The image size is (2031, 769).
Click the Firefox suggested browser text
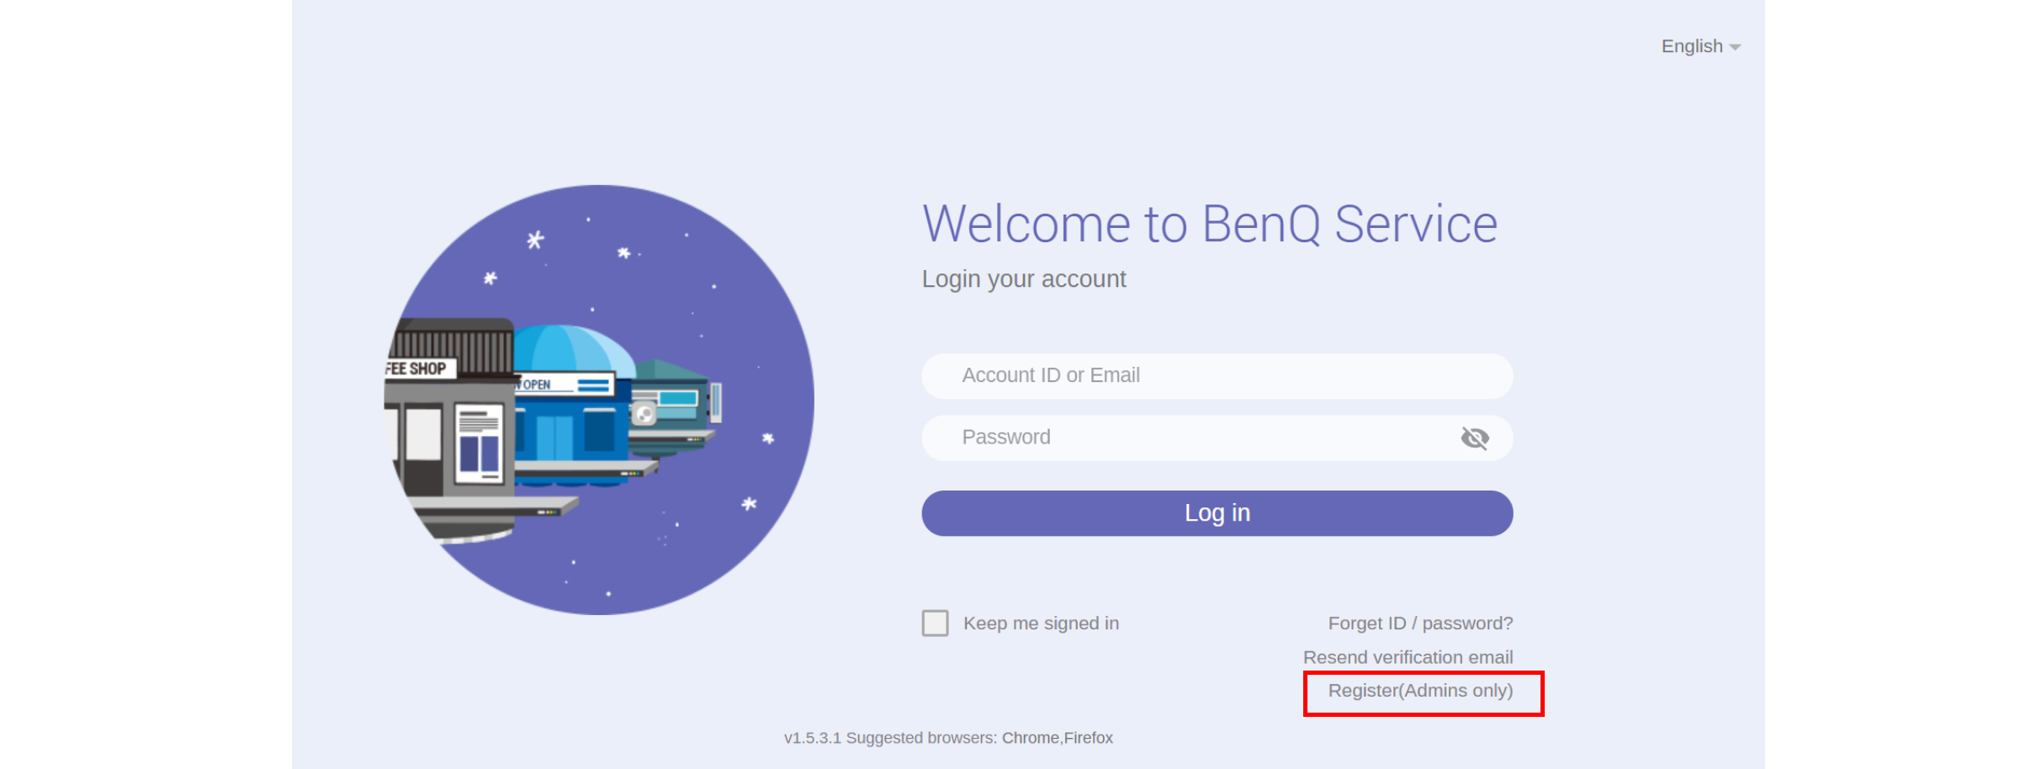1088,738
